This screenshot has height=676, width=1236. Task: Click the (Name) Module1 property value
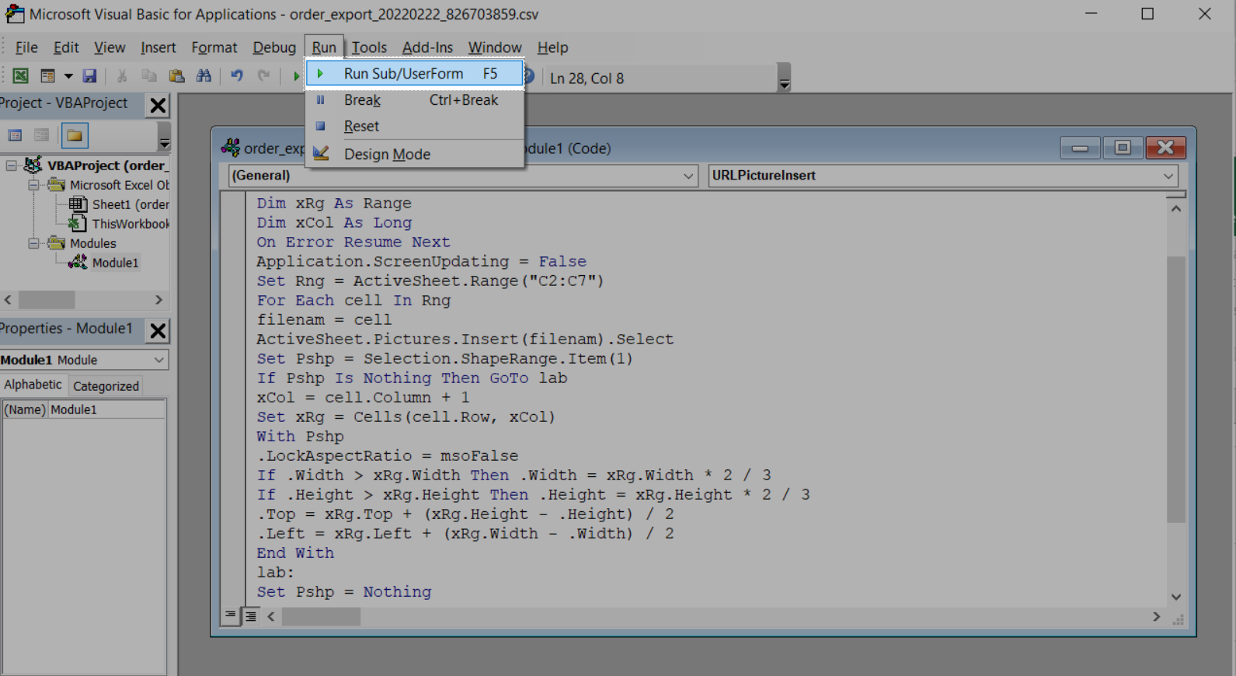[107, 409]
